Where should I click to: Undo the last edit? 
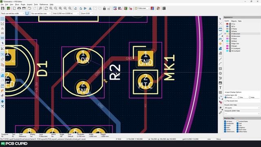(30, 8)
